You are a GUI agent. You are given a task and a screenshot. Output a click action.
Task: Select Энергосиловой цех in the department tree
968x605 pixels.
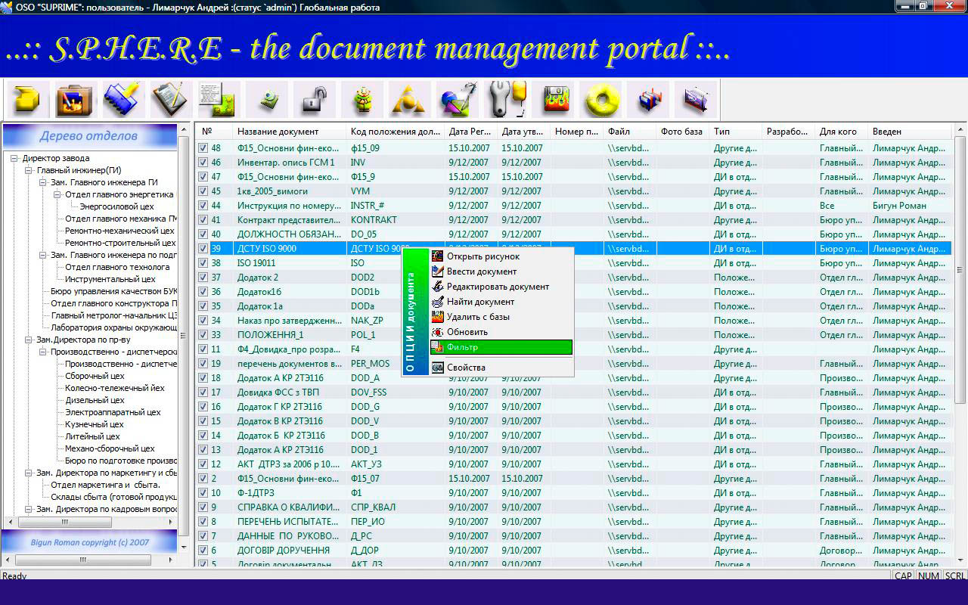click(116, 206)
